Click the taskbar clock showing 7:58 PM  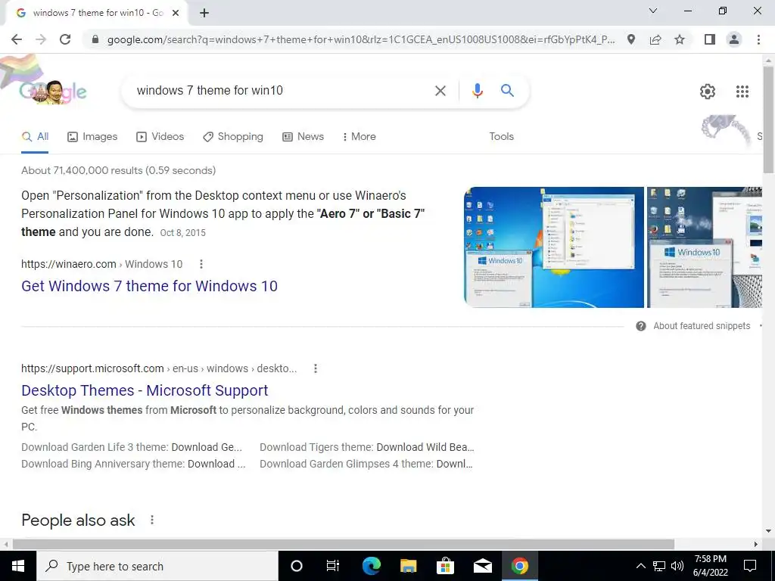pyautogui.click(x=711, y=566)
